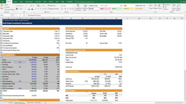
Task: Click the Paste clipboard icon
Action: [x=2, y=6]
